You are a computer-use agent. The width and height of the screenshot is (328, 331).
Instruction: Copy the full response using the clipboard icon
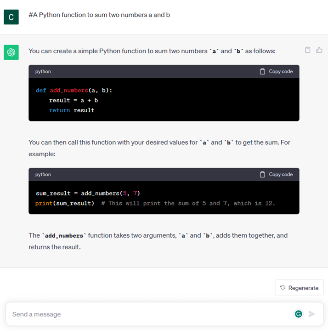[x=308, y=50]
